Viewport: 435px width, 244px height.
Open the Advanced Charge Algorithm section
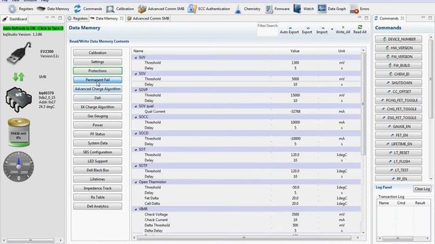tap(98, 89)
